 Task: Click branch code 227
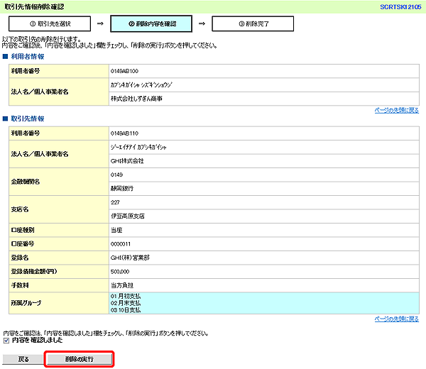pyautogui.click(x=115, y=202)
